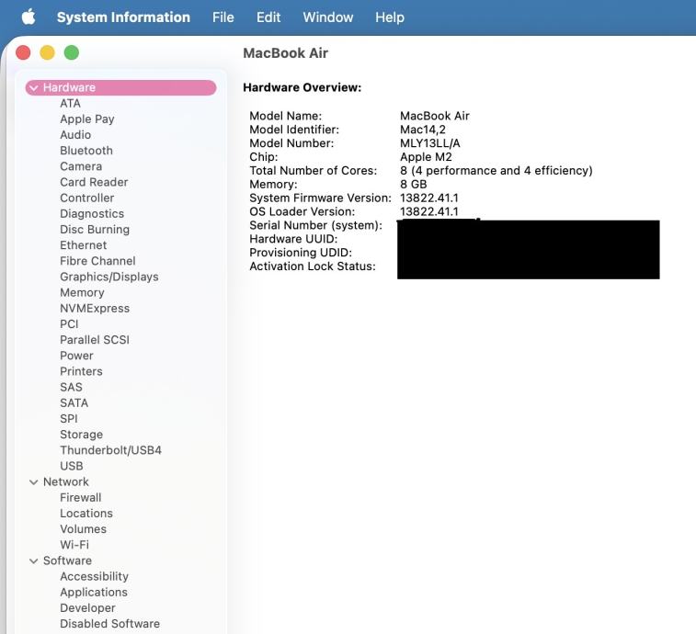The height and width of the screenshot is (634, 696).
Task: Select Printers in the sidebar
Action: [81, 371]
